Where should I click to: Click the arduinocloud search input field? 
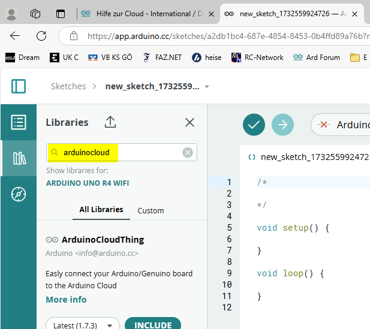[x=120, y=153]
